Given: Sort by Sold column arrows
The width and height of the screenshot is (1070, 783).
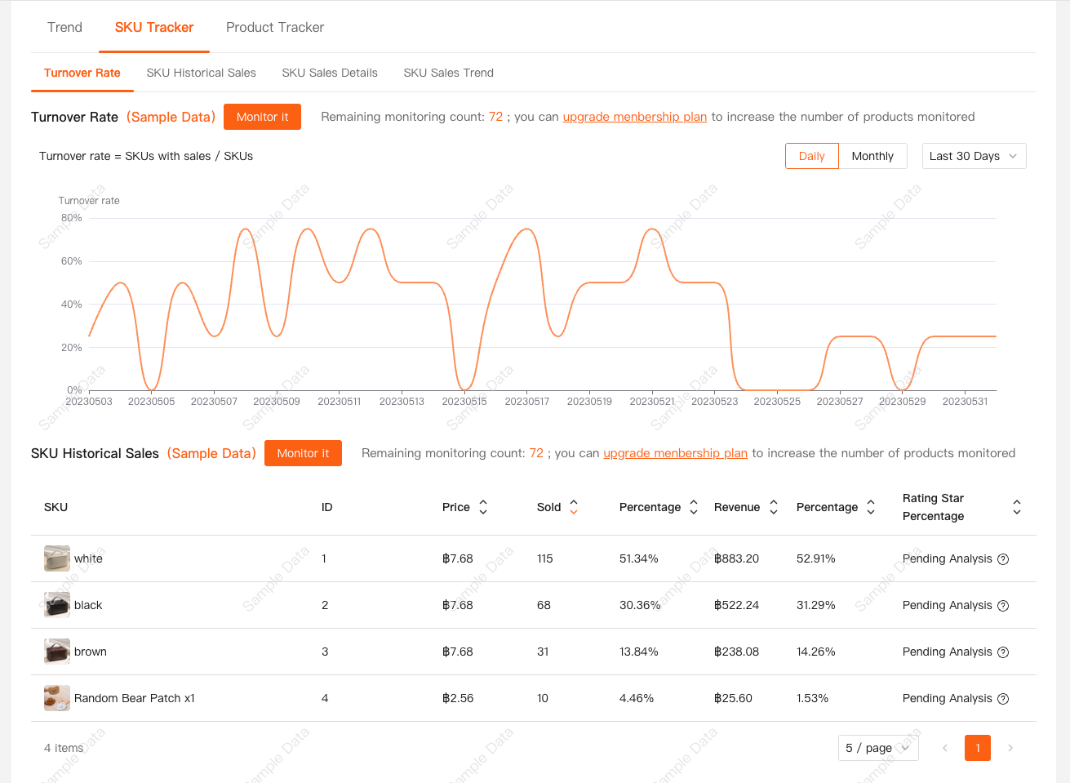Looking at the screenshot, I should click(573, 507).
